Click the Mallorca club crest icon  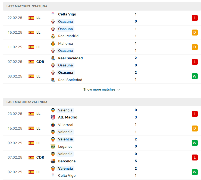tap(53, 43)
